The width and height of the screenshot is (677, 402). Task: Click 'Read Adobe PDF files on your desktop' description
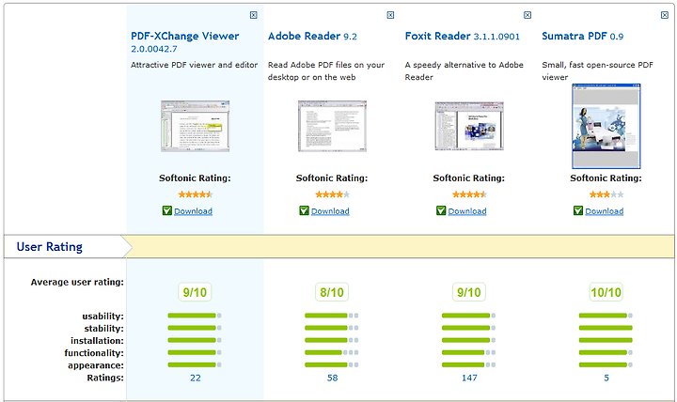[326, 71]
